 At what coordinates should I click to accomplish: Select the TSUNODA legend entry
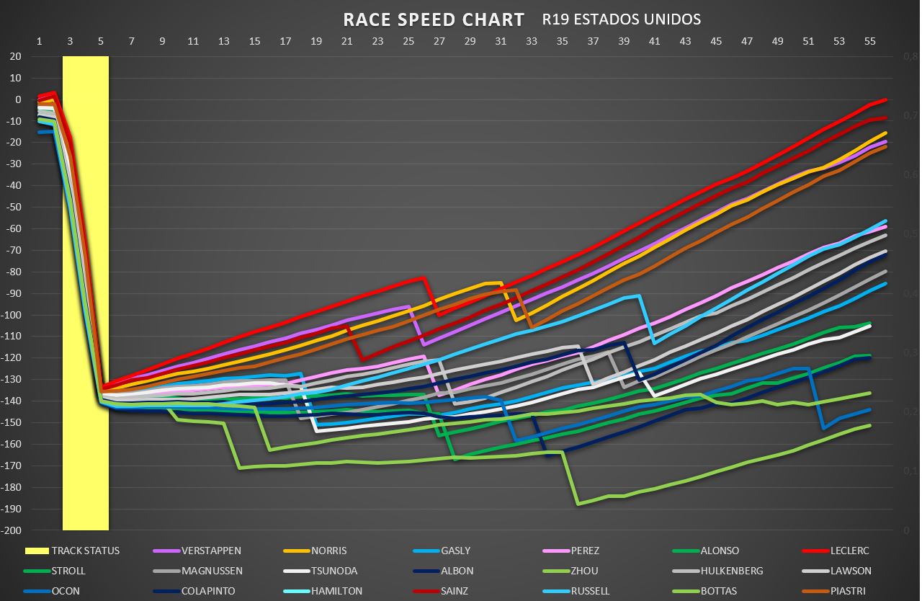(321, 571)
